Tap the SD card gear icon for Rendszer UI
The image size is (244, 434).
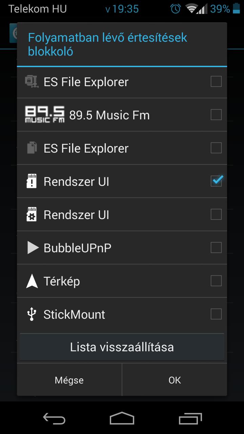point(32,215)
